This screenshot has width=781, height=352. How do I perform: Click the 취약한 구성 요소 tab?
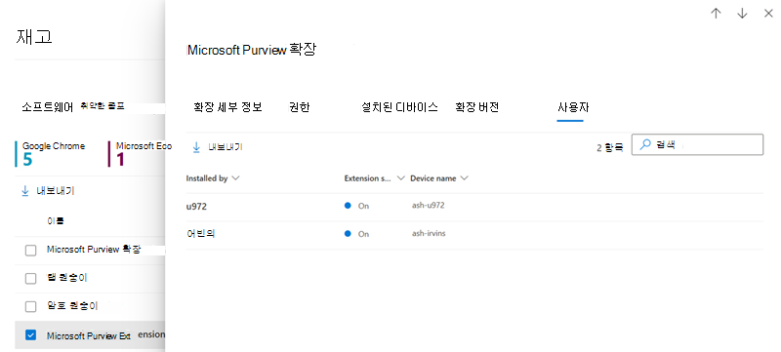[x=103, y=106]
